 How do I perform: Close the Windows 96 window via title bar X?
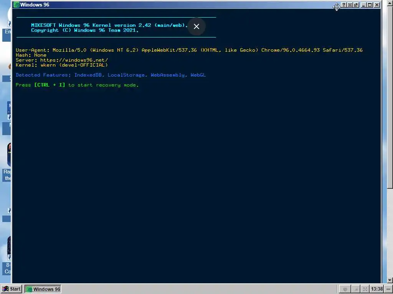377,5
